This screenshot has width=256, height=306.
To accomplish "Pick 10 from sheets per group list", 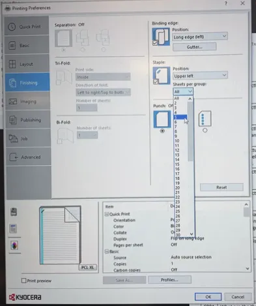I will tap(180, 141).
